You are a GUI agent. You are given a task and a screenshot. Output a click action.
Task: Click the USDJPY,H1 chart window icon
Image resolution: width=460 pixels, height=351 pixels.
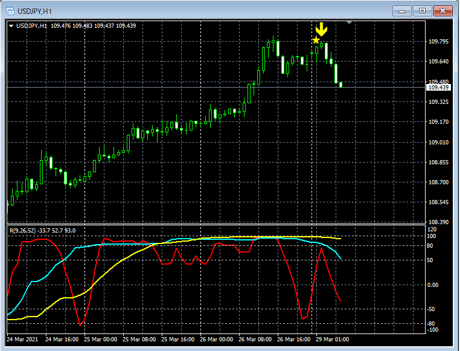click(10, 11)
